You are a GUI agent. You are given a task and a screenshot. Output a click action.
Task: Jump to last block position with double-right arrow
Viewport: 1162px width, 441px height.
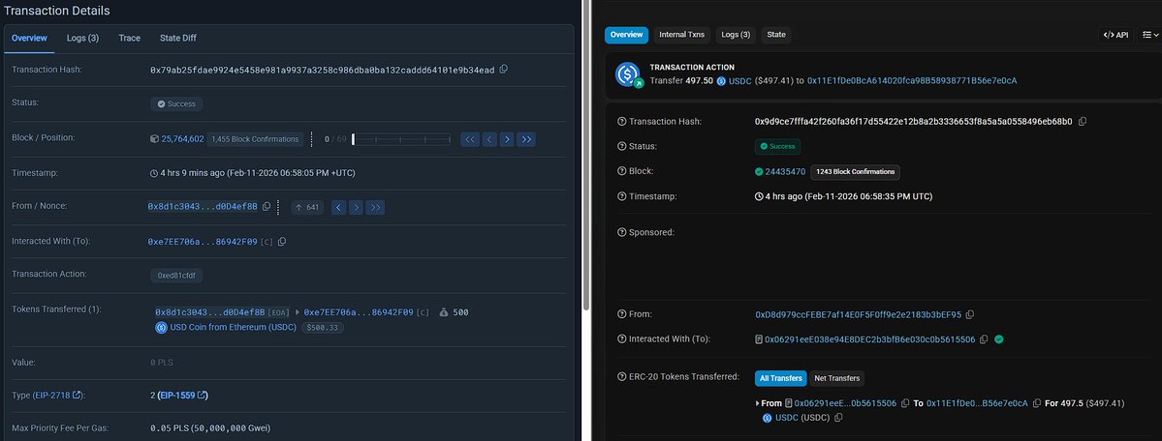(x=526, y=139)
